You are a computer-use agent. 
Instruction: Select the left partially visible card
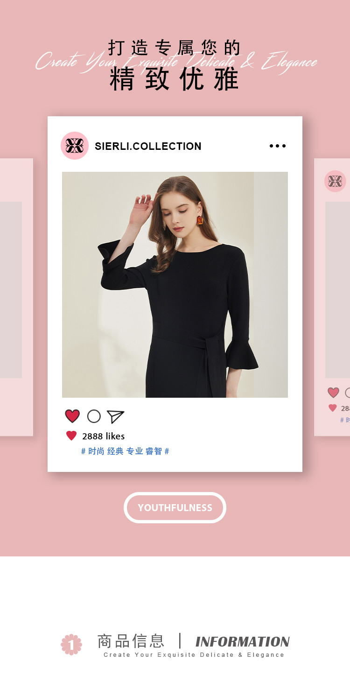[16, 297]
